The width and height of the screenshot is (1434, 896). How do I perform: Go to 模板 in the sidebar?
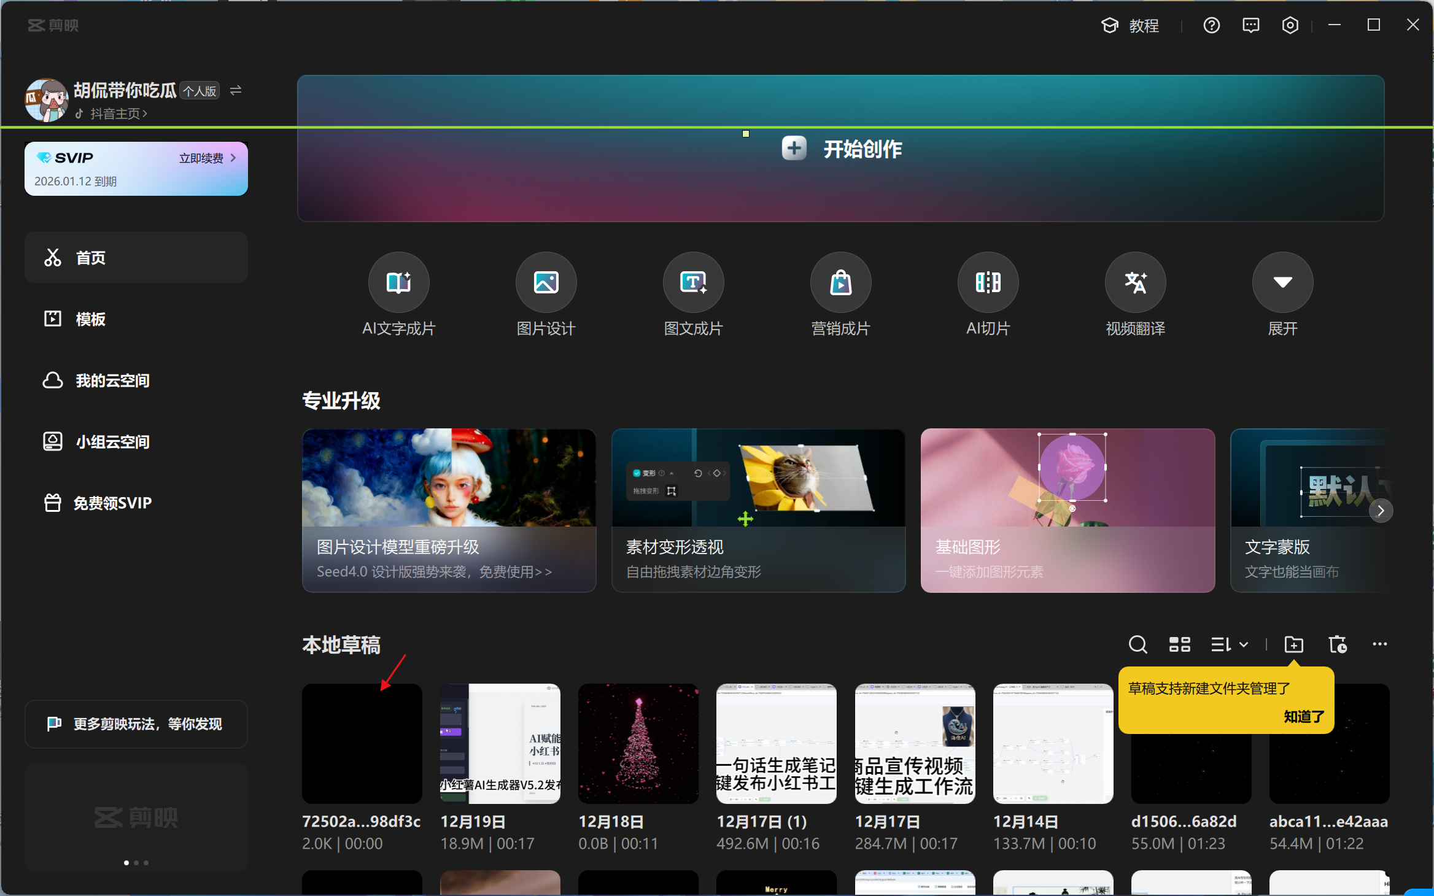[90, 319]
